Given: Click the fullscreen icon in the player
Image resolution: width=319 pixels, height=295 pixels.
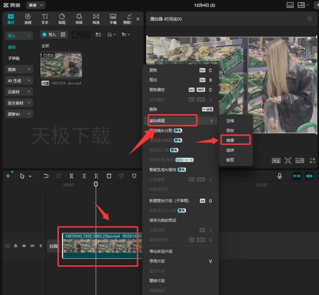Looking at the screenshot, I should pyautogui.click(x=312, y=161).
